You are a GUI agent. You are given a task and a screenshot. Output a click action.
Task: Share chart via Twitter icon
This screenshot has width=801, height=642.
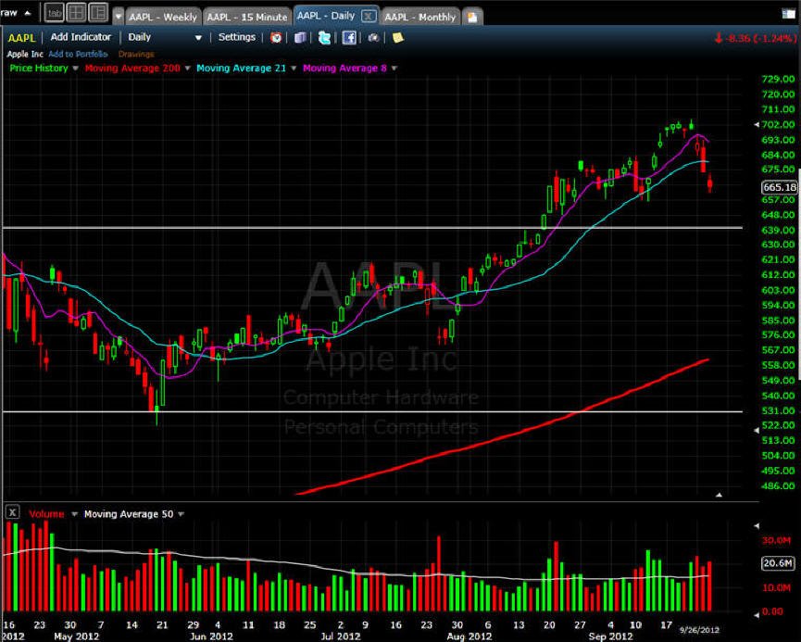tap(324, 37)
